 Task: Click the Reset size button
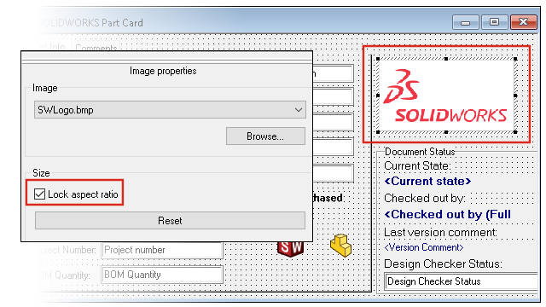[170, 221]
